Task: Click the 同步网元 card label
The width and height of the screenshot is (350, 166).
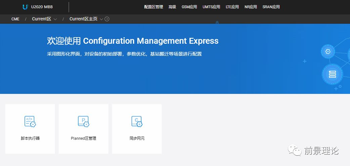Action: click(137, 139)
